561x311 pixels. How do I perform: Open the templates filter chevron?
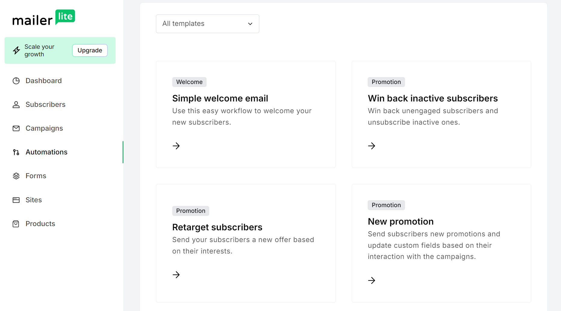coord(250,24)
